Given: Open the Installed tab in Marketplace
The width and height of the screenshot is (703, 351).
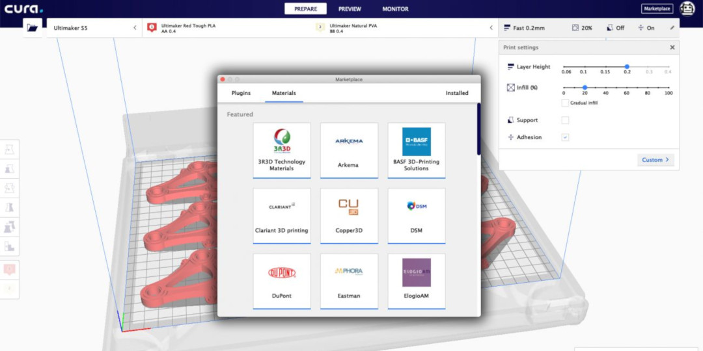Looking at the screenshot, I should tap(457, 93).
